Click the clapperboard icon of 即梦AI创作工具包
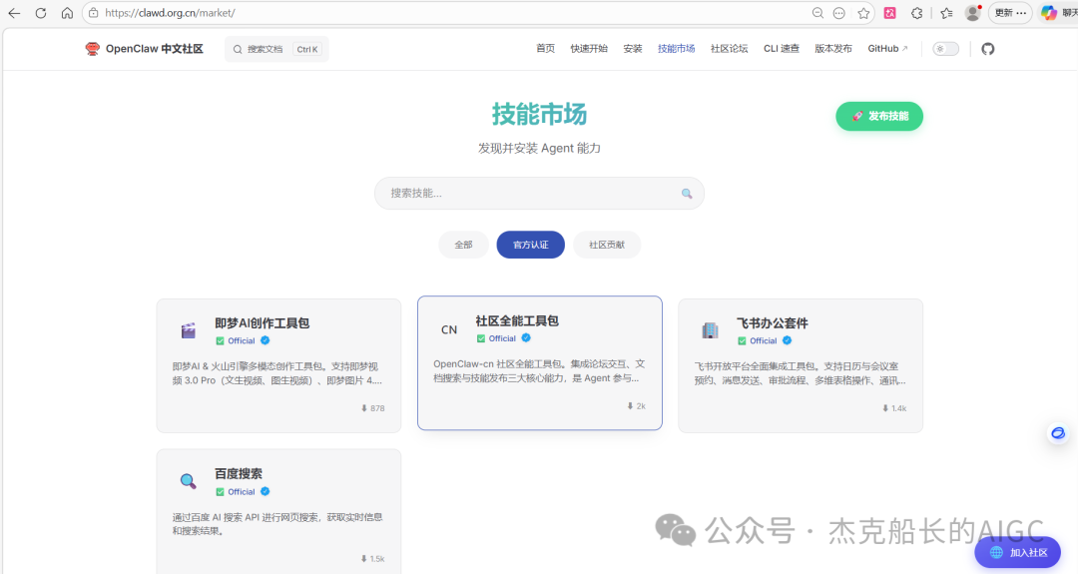This screenshot has height=574, width=1078. pos(188,330)
